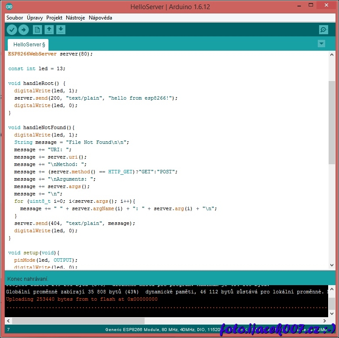This screenshot has height=338, width=339.
Task: Open the Projekt menu
Action: point(55,18)
